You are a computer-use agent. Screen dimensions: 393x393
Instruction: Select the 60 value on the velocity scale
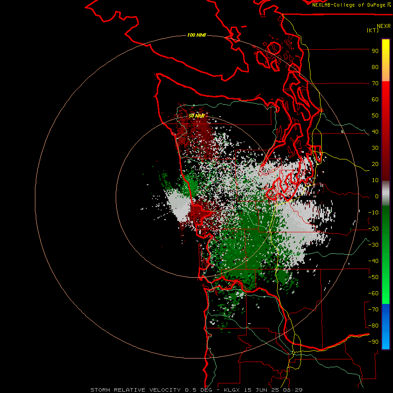click(375, 100)
